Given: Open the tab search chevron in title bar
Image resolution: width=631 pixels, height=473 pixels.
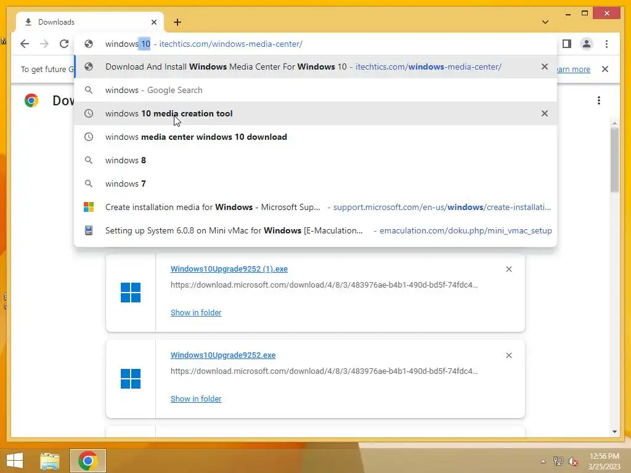Looking at the screenshot, I should (545, 22).
